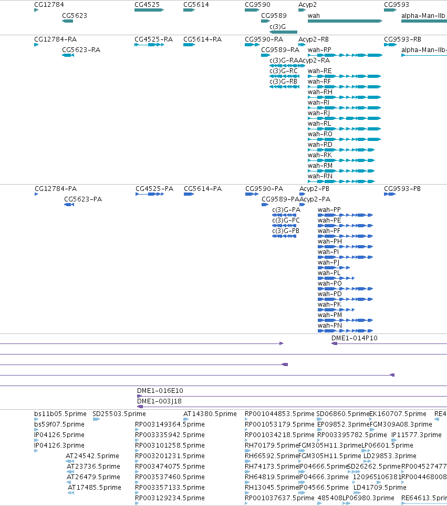
Task: Click the CG9590-PA protein label
Action: [x=264, y=188]
